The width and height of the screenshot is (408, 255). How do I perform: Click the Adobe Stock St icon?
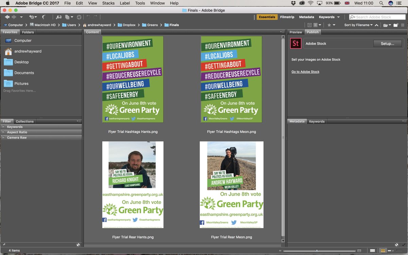coord(296,44)
